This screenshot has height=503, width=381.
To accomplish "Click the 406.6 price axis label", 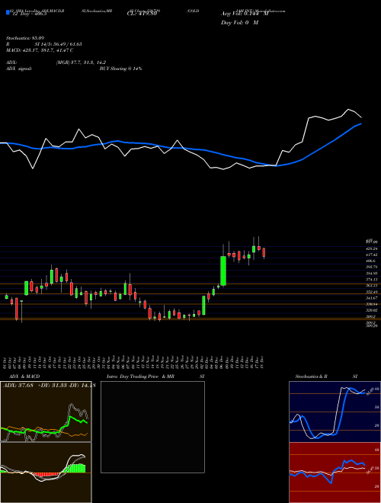I will (x=370, y=261).
